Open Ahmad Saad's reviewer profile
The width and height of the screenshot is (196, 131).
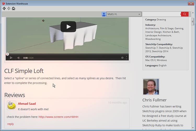(27, 104)
